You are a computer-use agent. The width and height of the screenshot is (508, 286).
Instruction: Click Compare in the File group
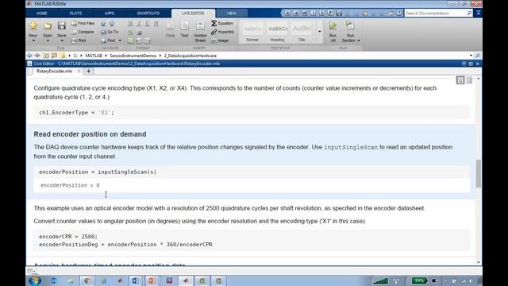pos(83,32)
